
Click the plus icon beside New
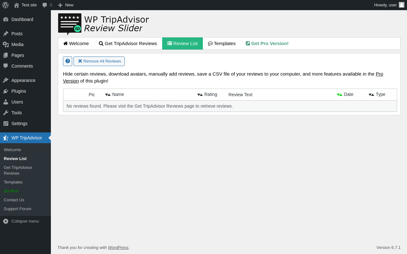[60, 5]
